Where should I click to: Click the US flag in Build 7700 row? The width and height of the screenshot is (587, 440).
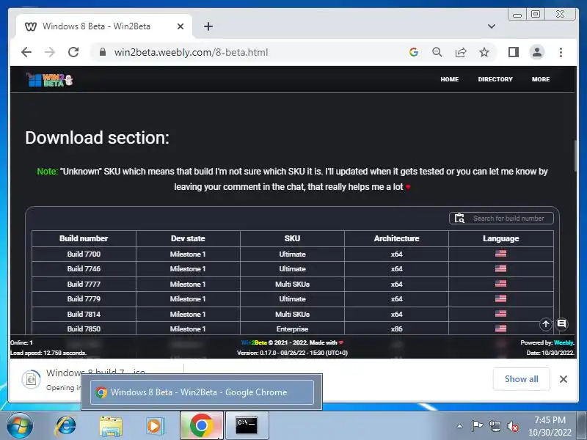coord(500,254)
